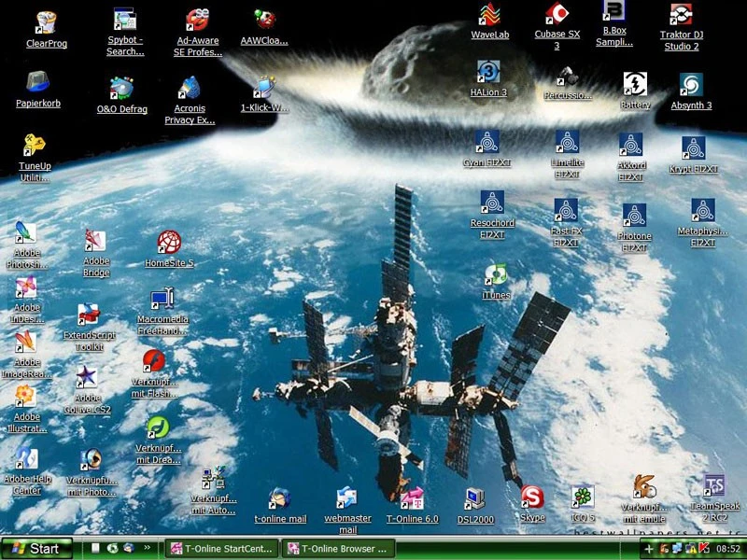Click the Absynth 3 desktop icon
747x560 pixels.
click(x=691, y=86)
